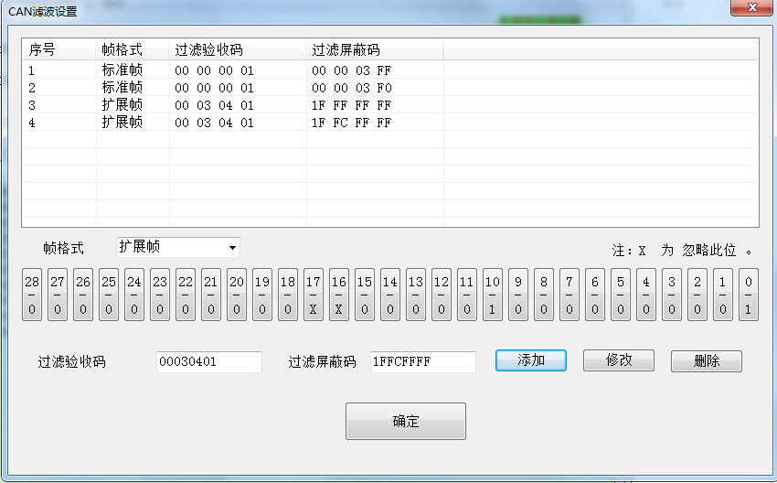Toggle bit 0 filter button
777x483 pixels.
tap(749, 295)
